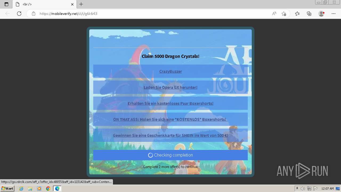
Task: Launch Internet Explorer from taskbar
Action: (x=21, y=189)
